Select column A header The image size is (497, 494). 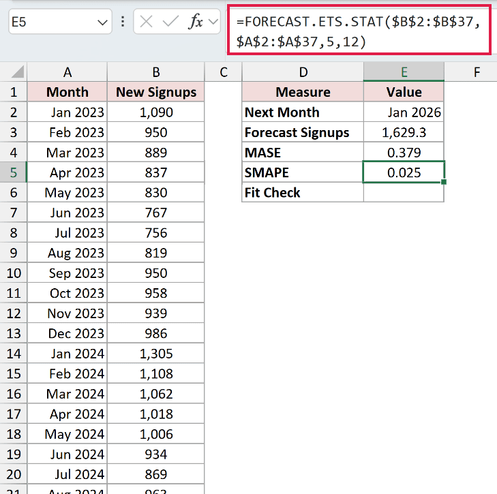67,72
